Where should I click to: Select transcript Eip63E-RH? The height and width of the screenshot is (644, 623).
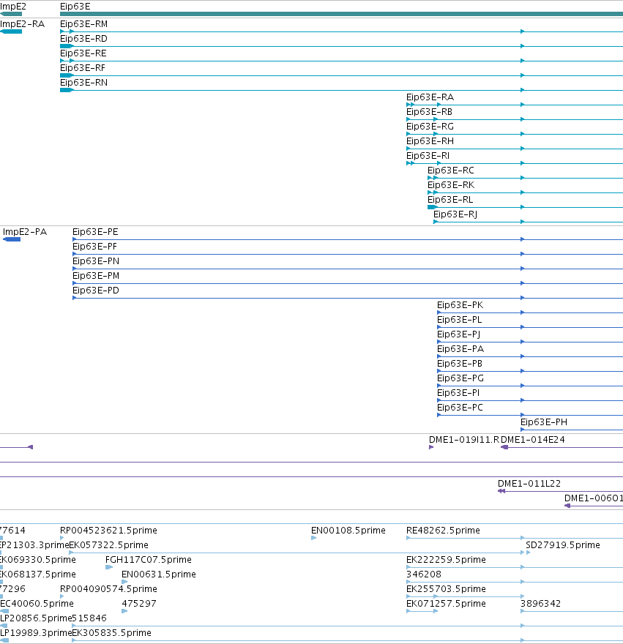coord(430,141)
